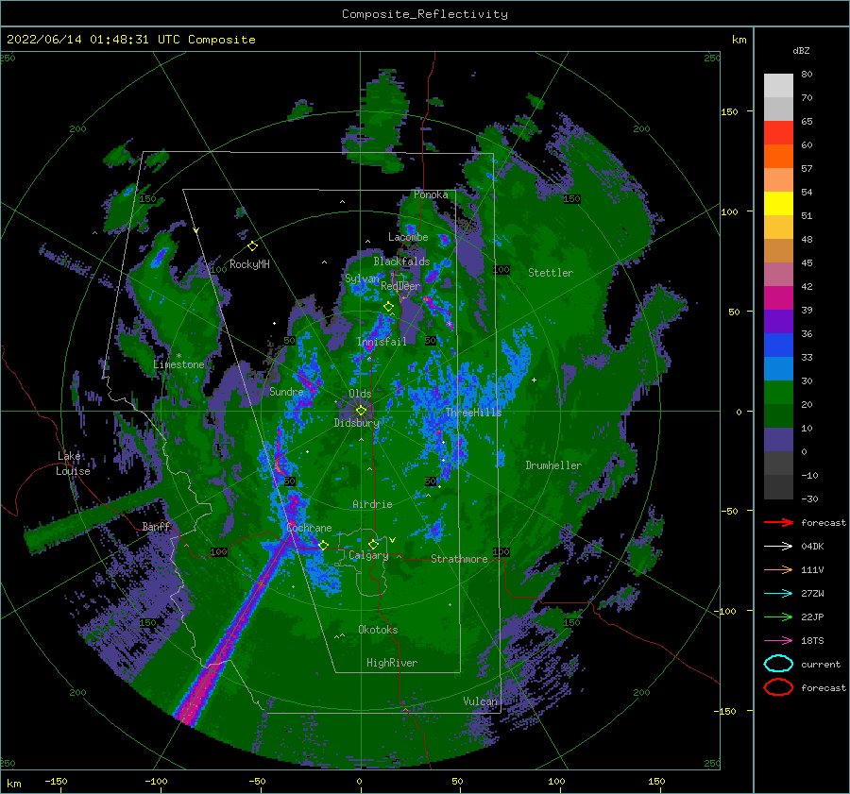Click the RockyMH label
Viewport: 850px width, 794px height.
249,264
